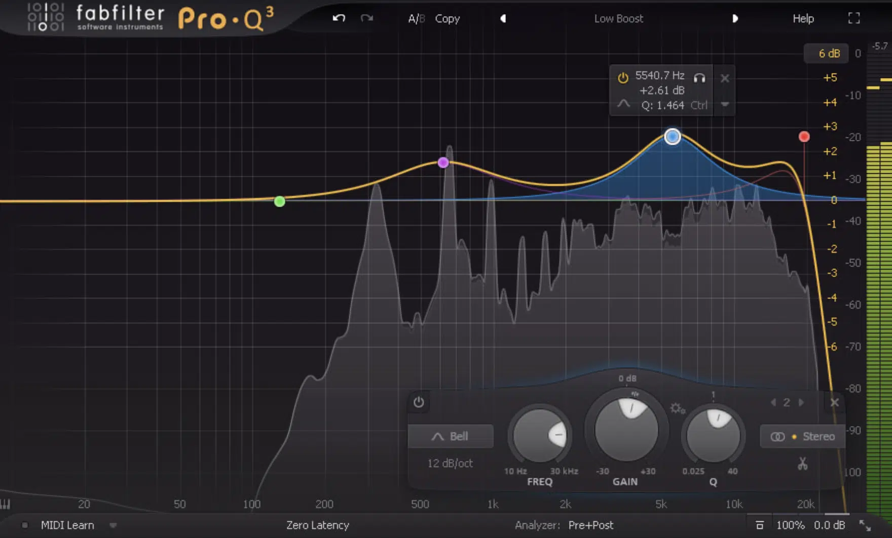Screen dimensions: 892x538
Task: Open the 12 dB/oct slope selector
Action: click(450, 464)
